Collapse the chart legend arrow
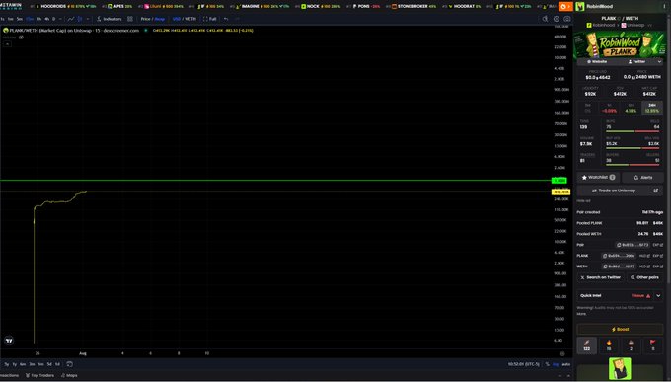This screenshot has width=671, height=382. (7, 44)
